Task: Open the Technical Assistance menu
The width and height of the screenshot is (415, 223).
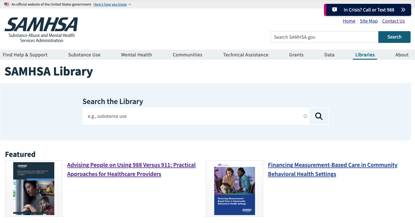Action: pos(246,55)
